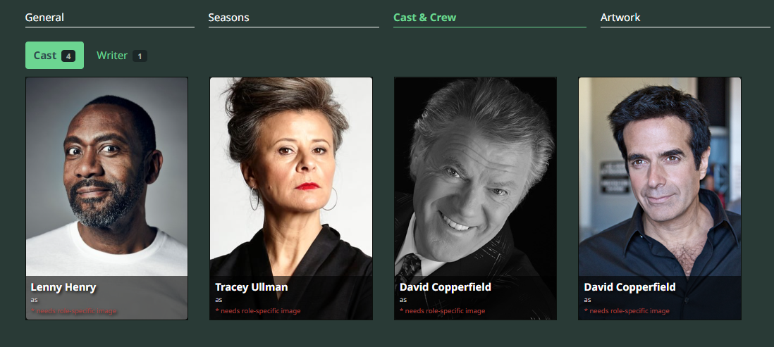Go to the Artwork tab

click(x=620, y=18)
